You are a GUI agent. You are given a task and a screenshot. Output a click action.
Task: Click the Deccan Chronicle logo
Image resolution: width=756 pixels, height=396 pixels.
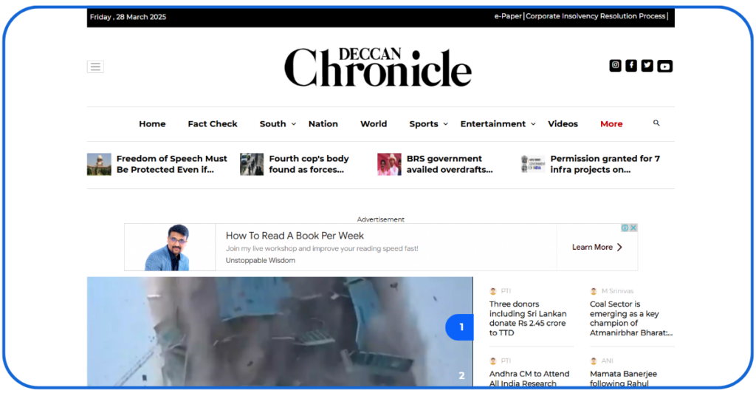tap(378, 67)
